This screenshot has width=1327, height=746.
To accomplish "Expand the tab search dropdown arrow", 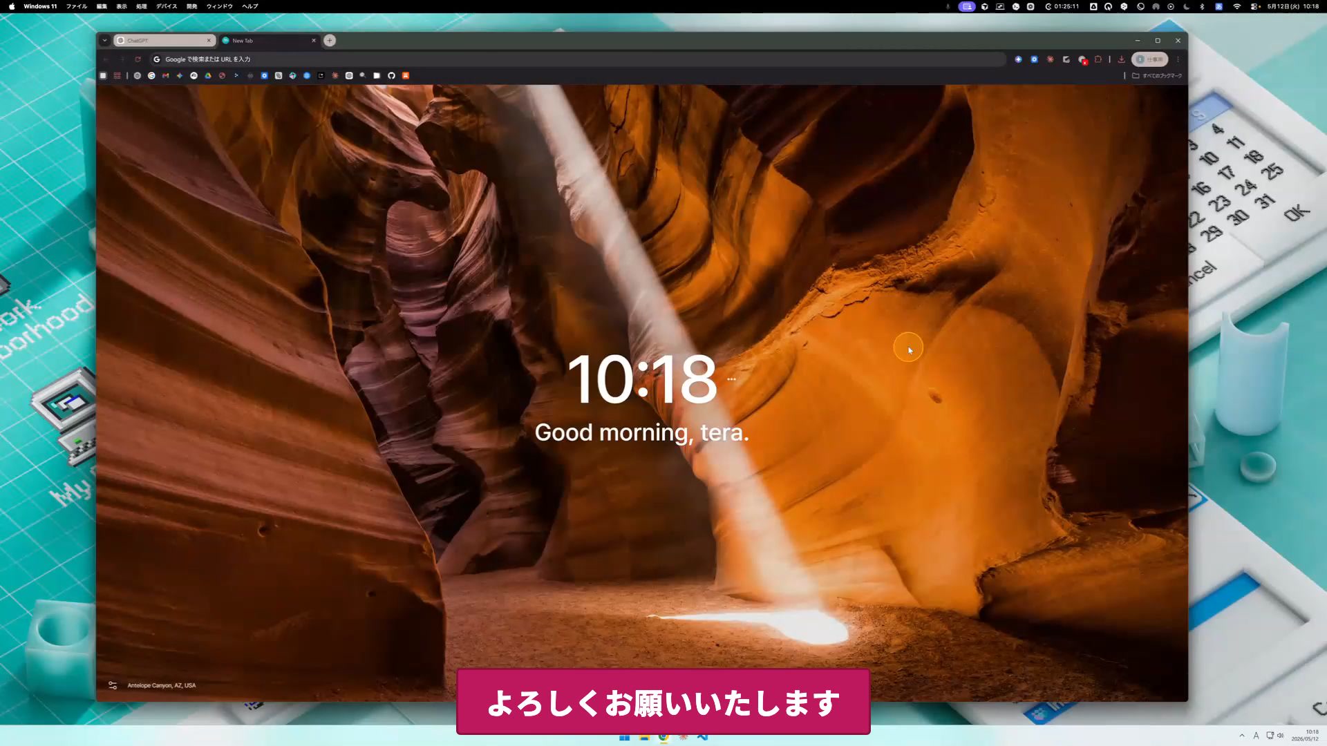I will (x=104, y=41).
